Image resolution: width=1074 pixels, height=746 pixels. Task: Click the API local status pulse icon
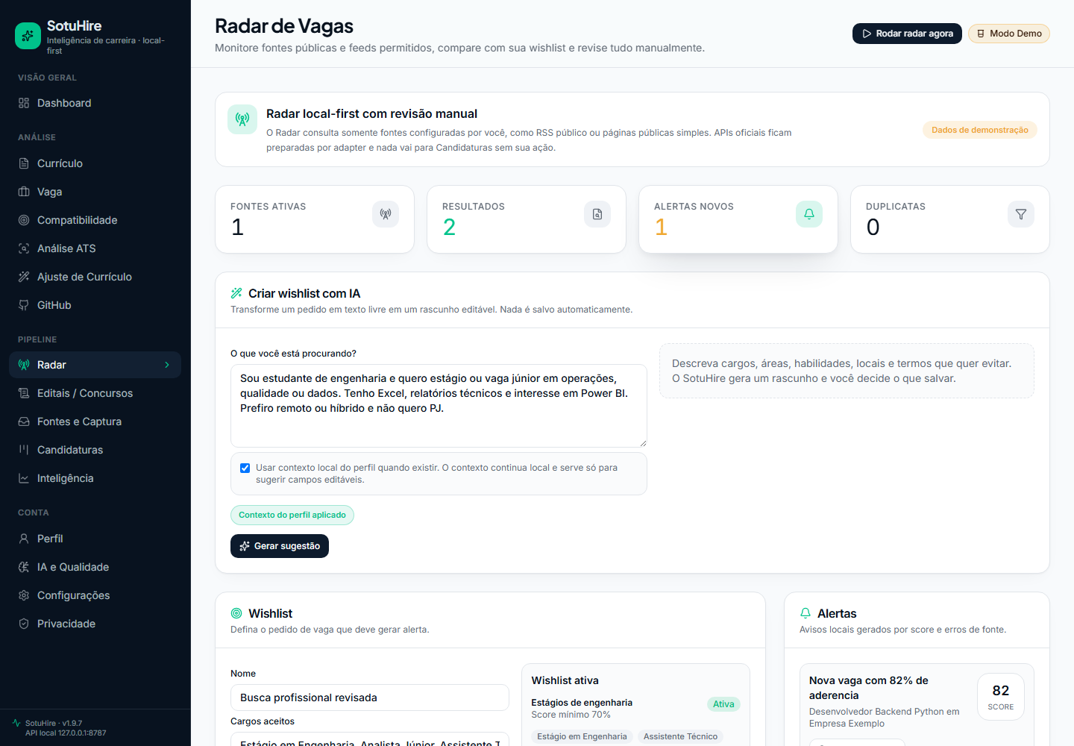16,723
